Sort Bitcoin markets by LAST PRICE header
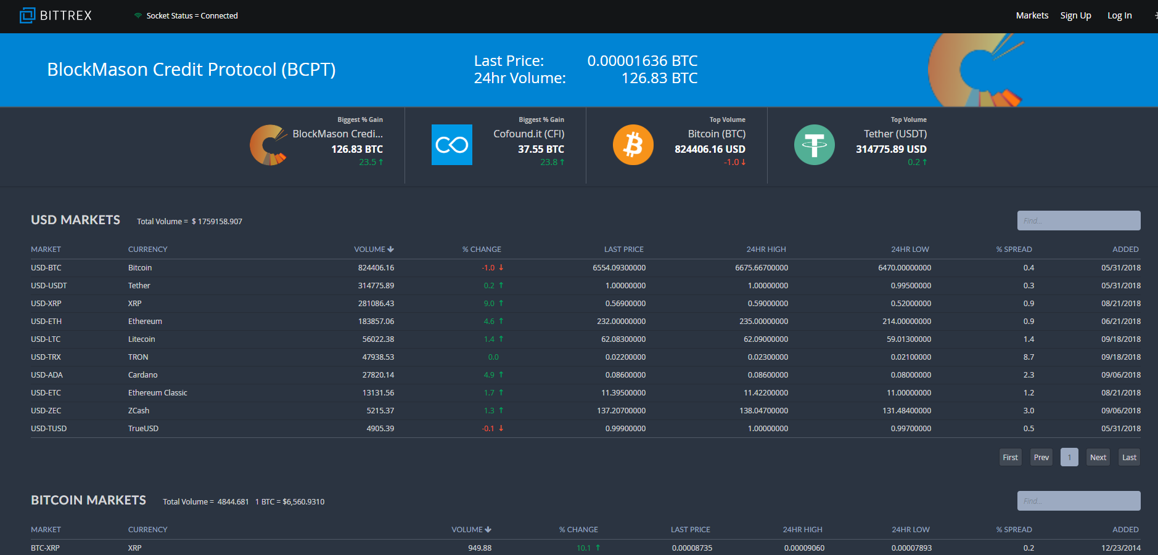Screen dimensions: 1158x555 [x=691, y=530]
